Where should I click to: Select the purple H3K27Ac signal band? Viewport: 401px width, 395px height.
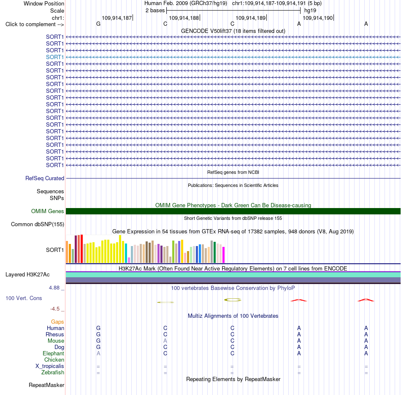(233, 280)
